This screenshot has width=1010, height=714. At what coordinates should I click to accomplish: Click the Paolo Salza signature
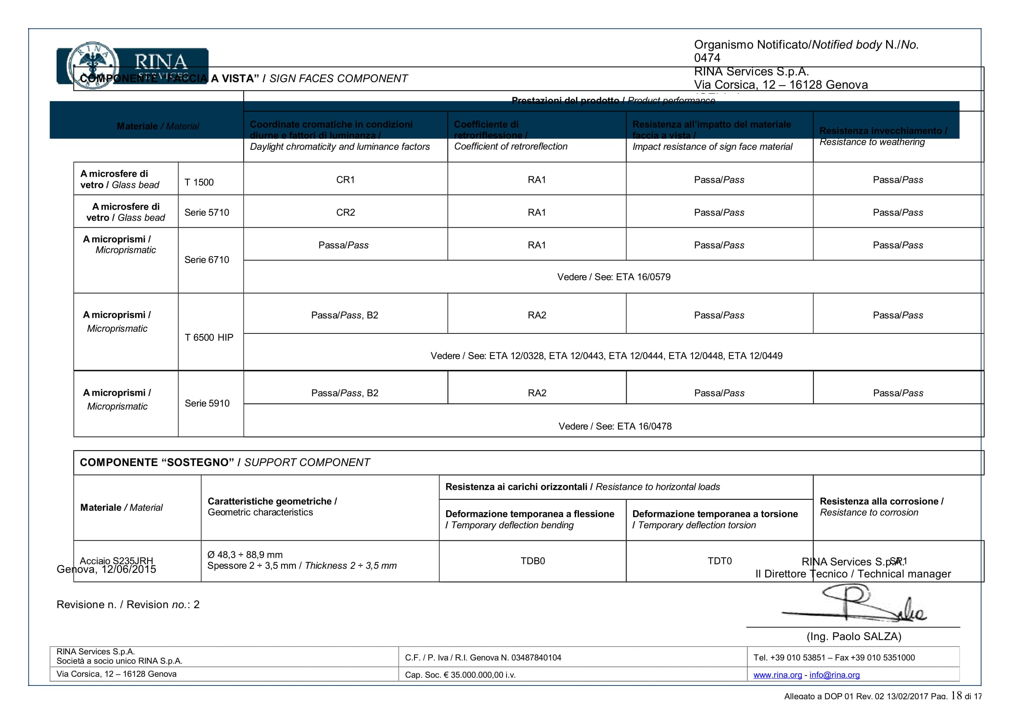tap(853, 603)
